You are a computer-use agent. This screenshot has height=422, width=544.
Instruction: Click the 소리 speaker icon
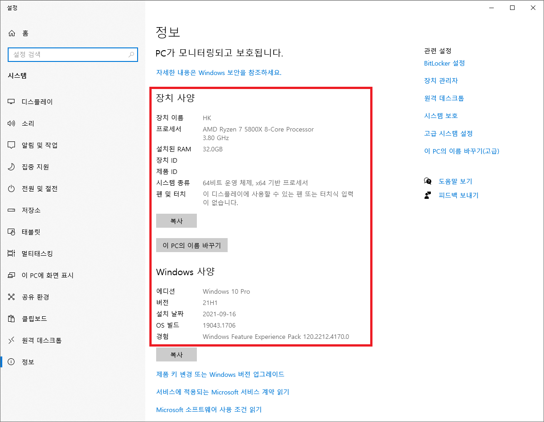tap(12, 123)
